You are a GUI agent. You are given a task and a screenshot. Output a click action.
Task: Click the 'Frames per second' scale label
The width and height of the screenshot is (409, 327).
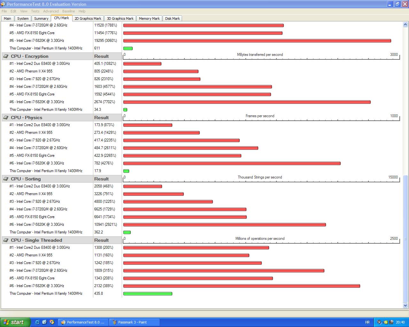click(260, 116)
